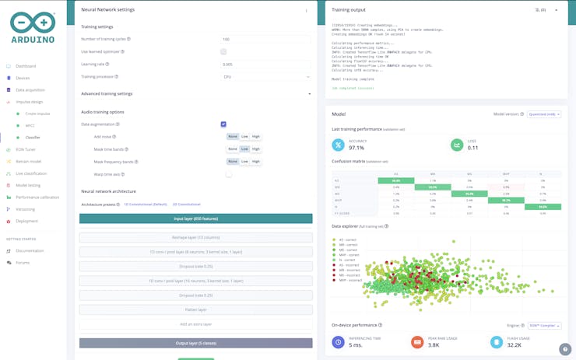
Task: Click the Versioning icon
Action: (9, 209)
